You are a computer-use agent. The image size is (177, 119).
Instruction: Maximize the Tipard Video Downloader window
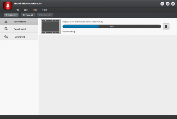[168, 4]
